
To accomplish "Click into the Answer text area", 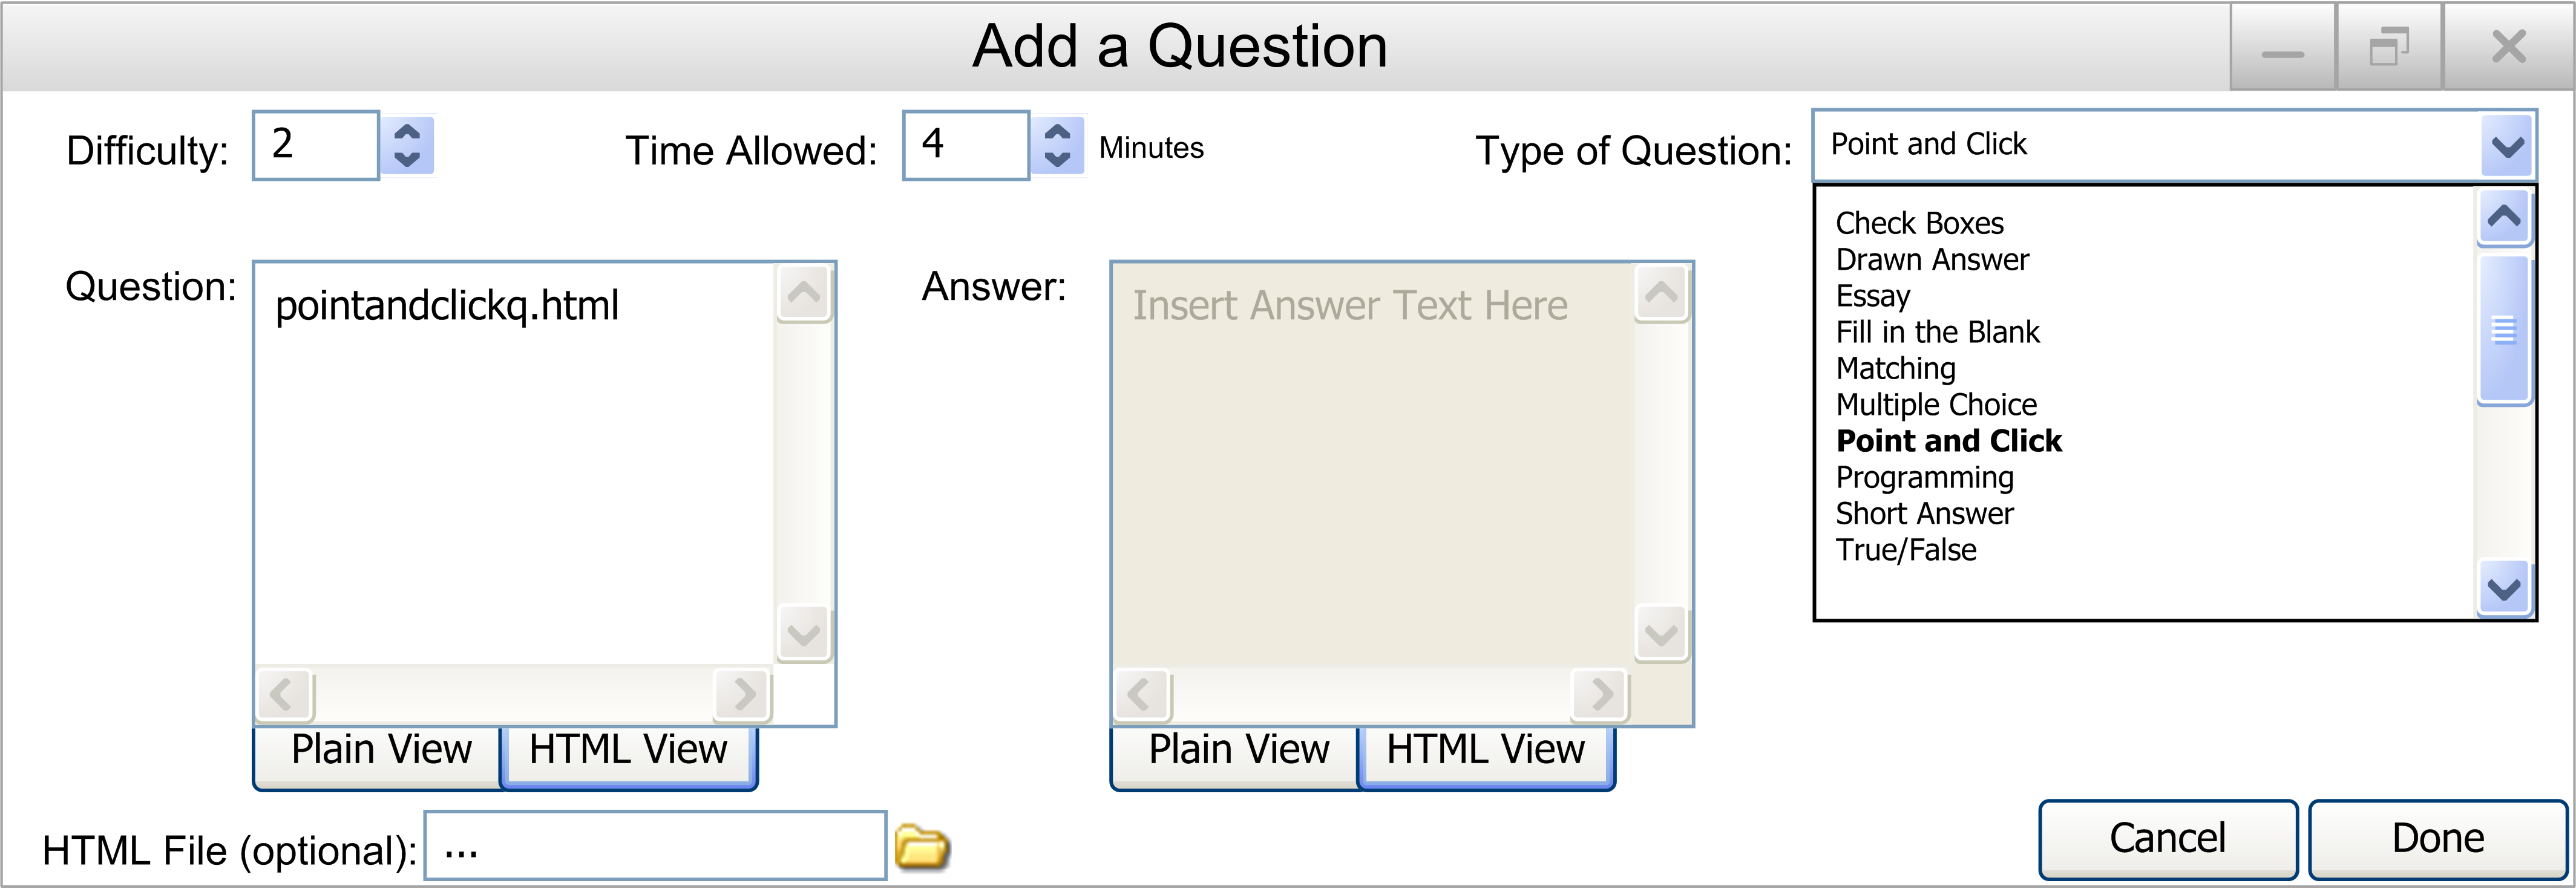I will click(1372, 464).
